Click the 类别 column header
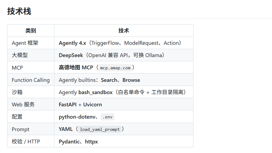The image size is (272, 153). [x=31, y=30]
